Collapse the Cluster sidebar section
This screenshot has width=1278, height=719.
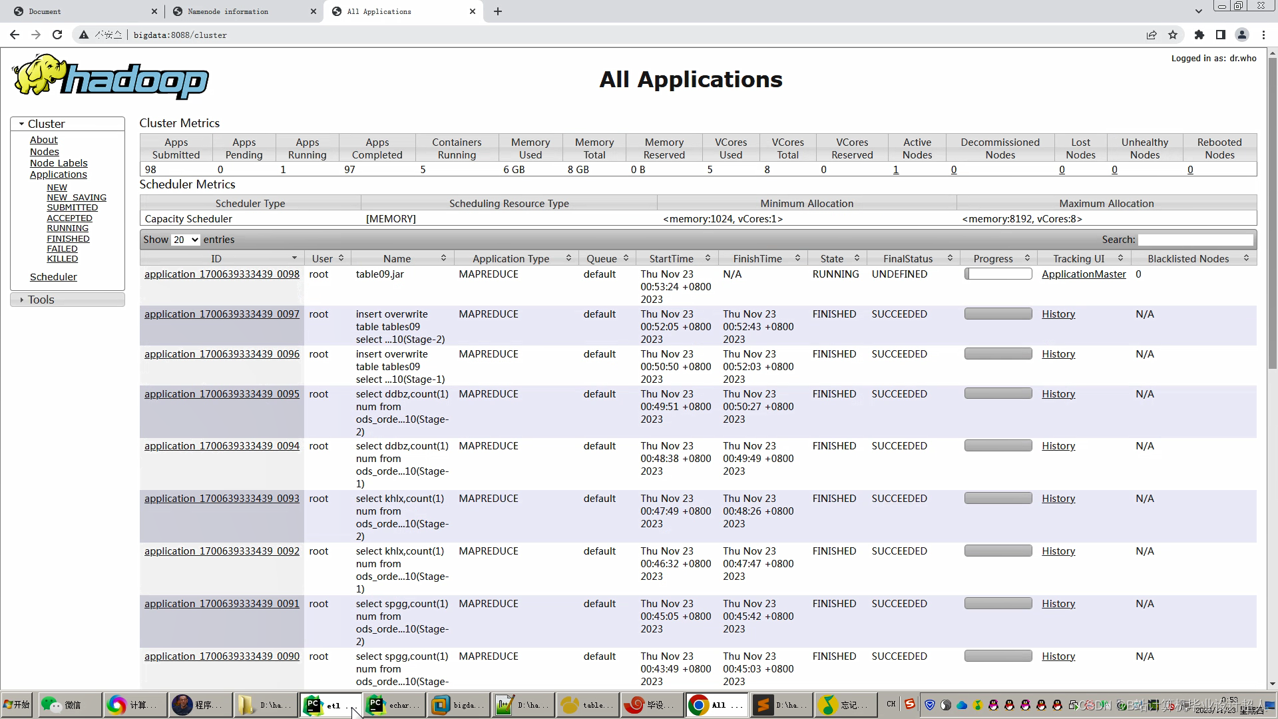(x=45, y=124)
